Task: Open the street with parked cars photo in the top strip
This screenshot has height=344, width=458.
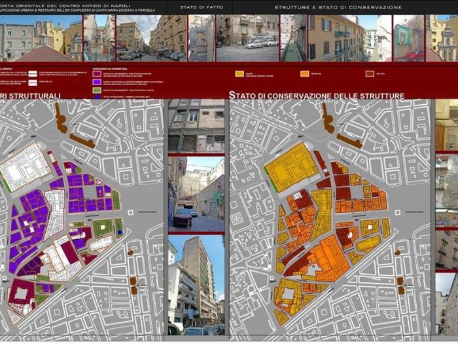Action: pos(151,38)
